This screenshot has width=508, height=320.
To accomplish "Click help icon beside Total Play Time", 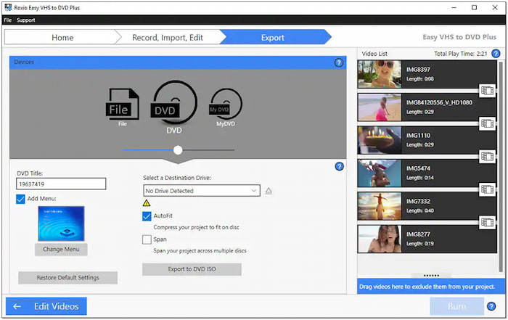I will [x=496, y=54].
